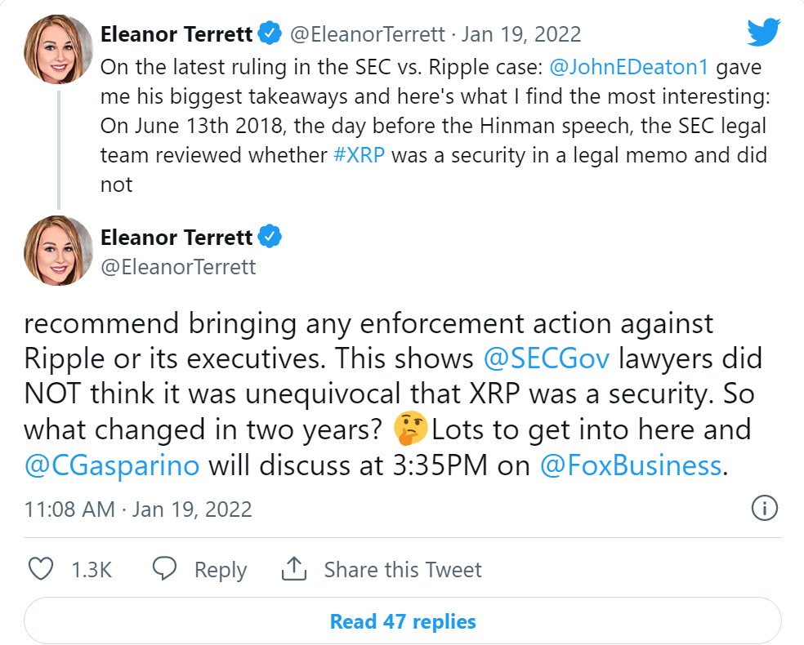Click @EleanorTerrett handle in second tweet
The image size is (804, 645).
(x=178, y=266)
